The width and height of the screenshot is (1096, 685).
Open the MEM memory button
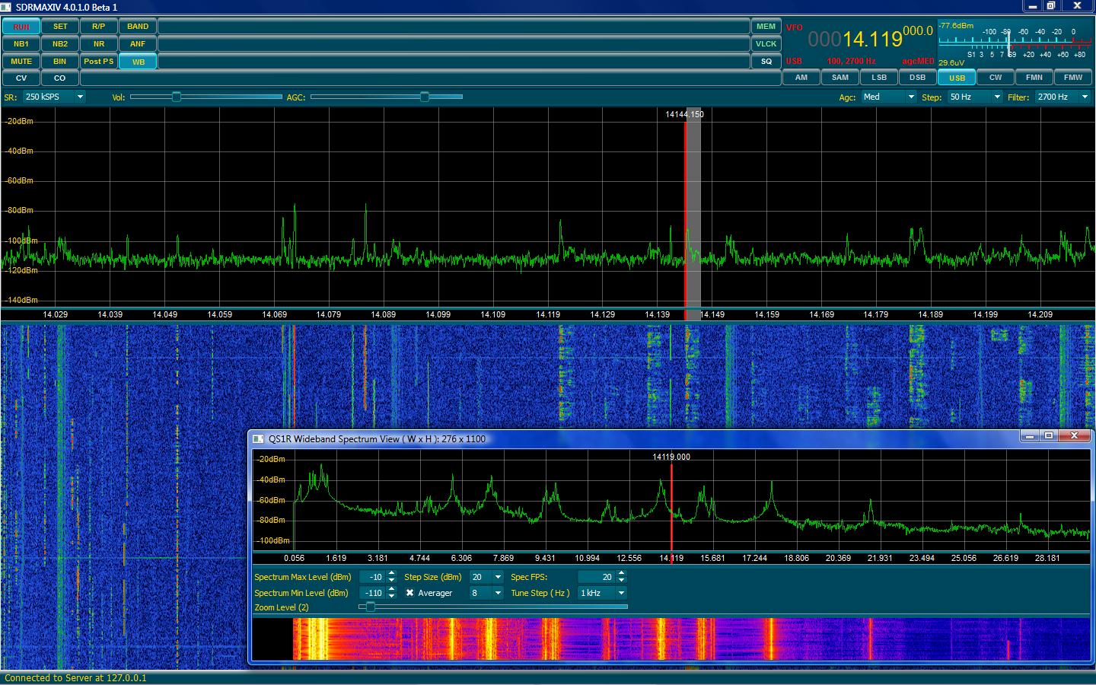766,27
